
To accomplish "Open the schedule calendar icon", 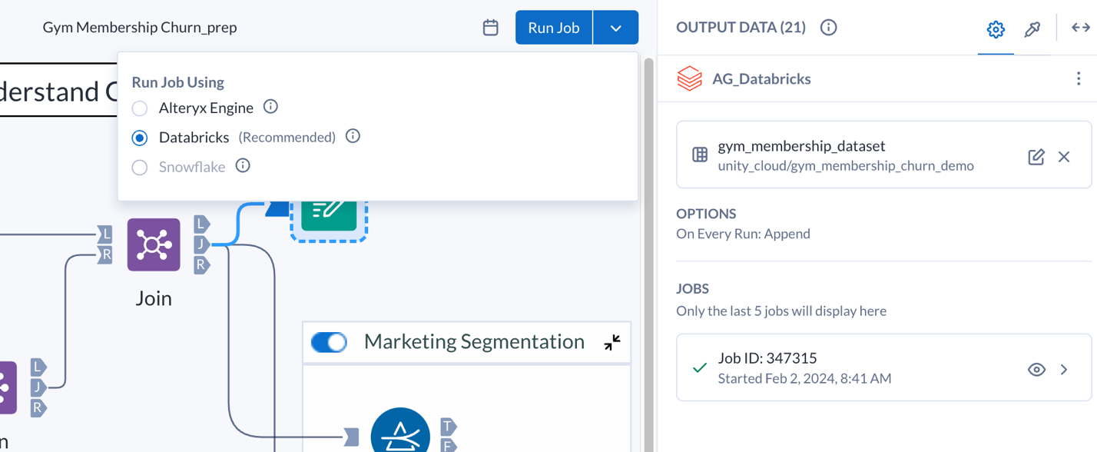I will pyautogui.click(x=491, y=26).
